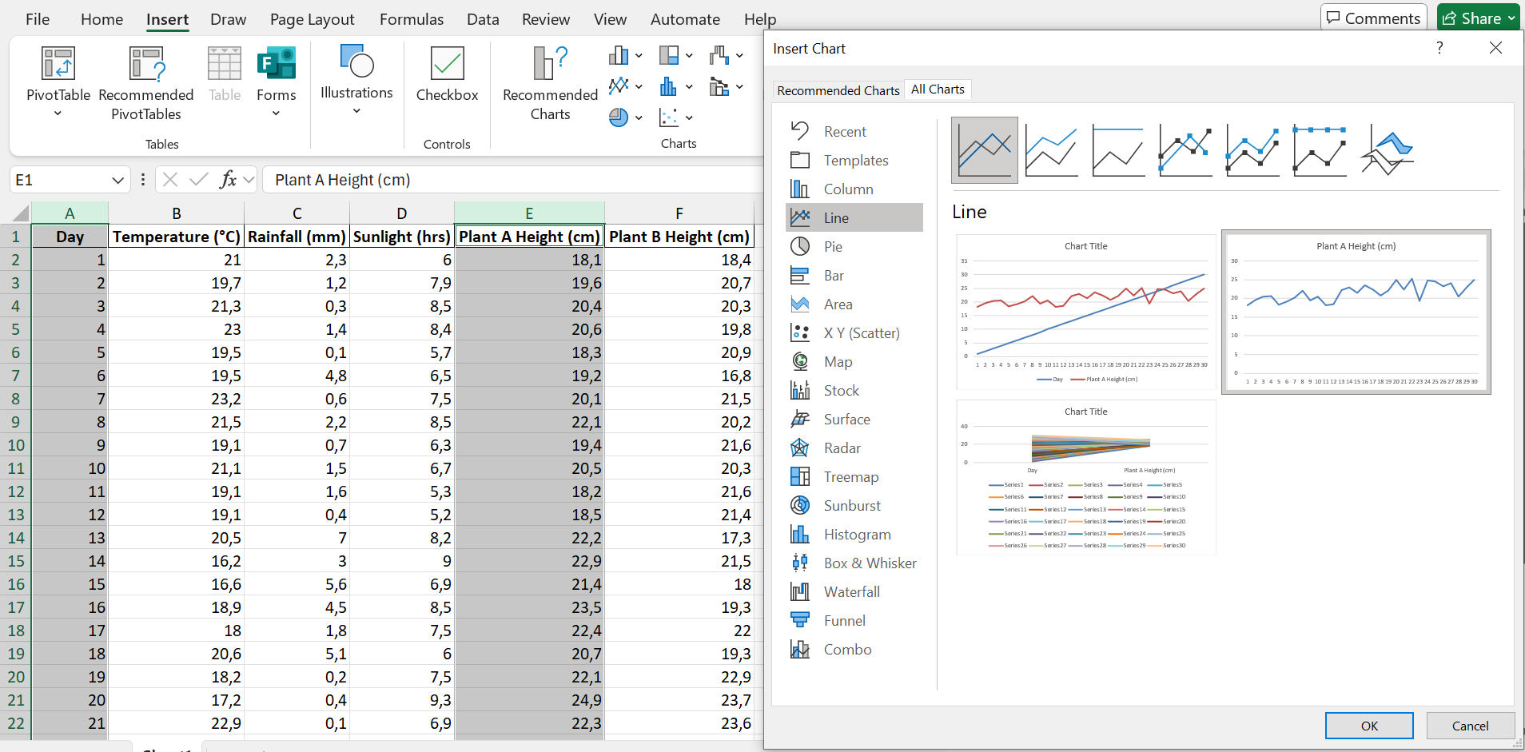This screenshot has width=1525, height=752.
Task: Choose Line with Markers chart subtype
Action: click(1186, 150)
